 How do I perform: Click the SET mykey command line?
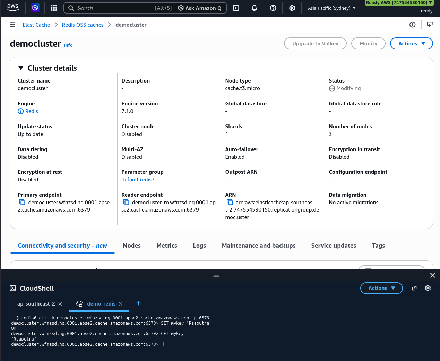coord(111,323)
